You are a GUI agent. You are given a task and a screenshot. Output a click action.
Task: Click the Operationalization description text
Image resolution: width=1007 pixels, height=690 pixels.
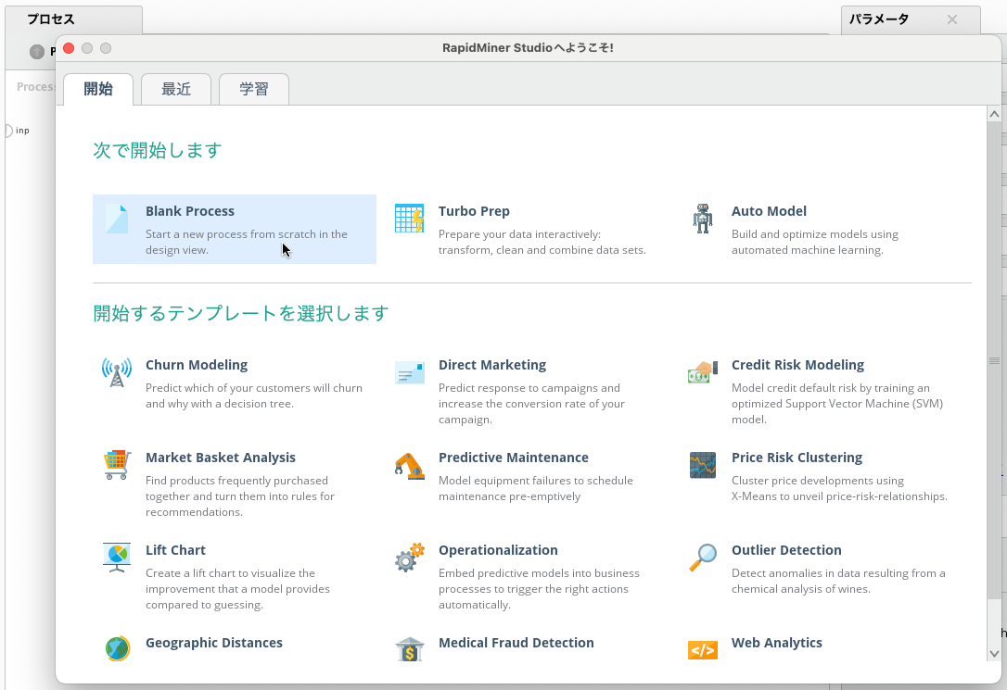click(539, 589)
